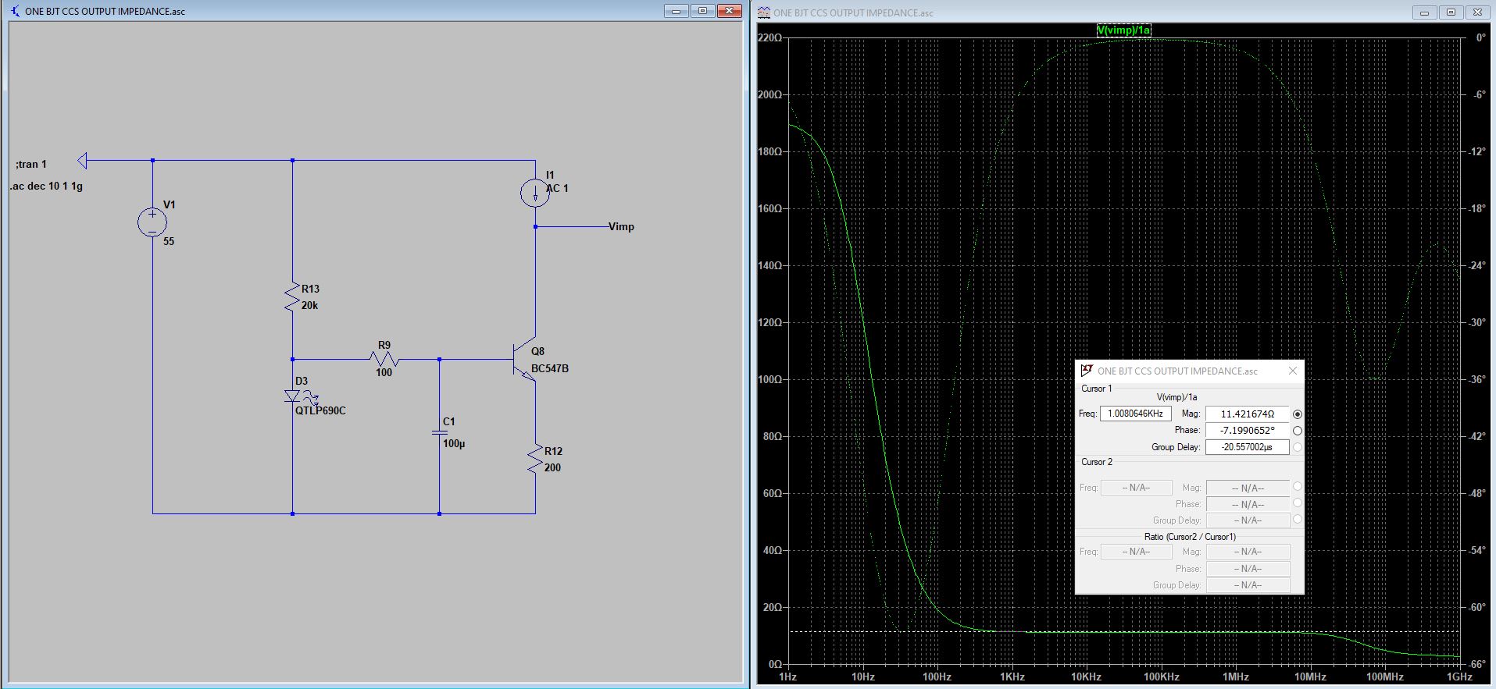
Task: Maximize the plot window
Action: [x=1451, y=12]
